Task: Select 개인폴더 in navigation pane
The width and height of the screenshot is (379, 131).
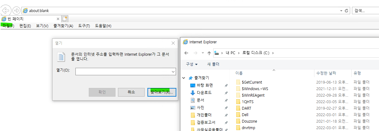Action: 204,115
